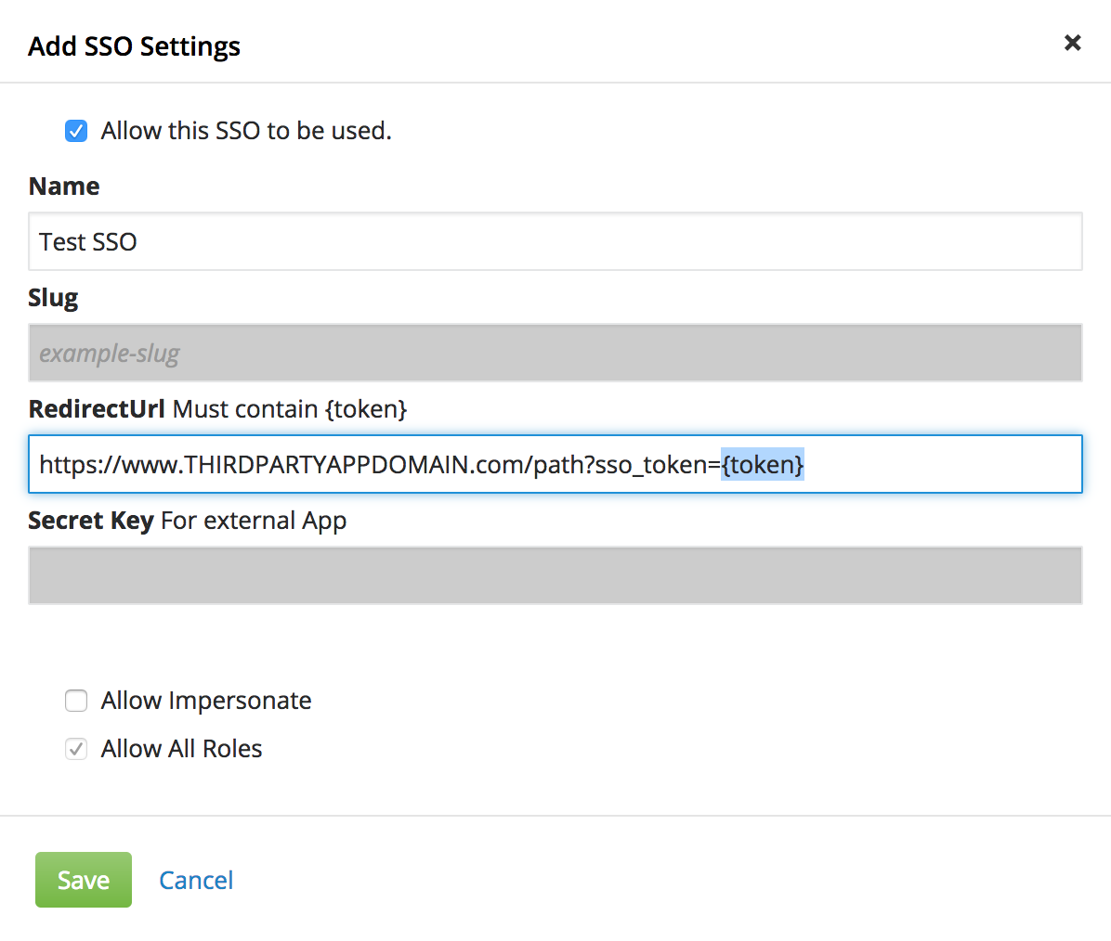Click the highlighted {token} text in the URL
This screenshot has height=941, width=1111.
pyautogui.click(x=763, y=464)
